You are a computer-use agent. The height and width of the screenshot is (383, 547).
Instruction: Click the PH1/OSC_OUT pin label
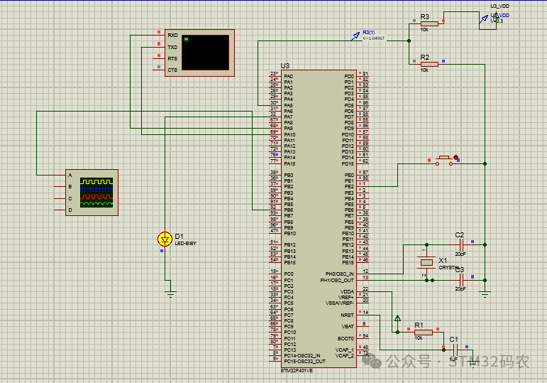click(337, 280)
